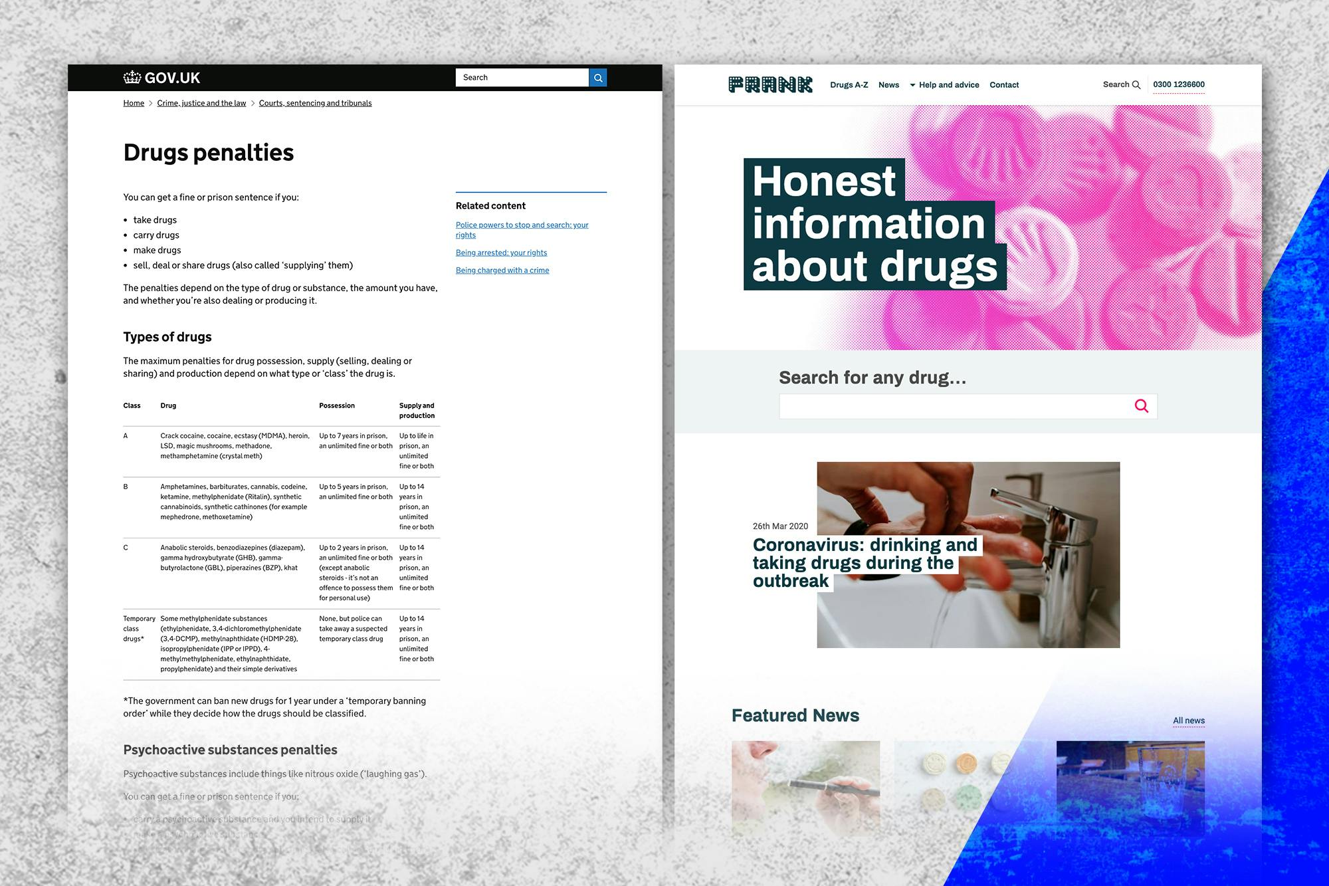The image size is (1329, 886).
Task: Click the 'Amphetamines, barbiturates, cannabis' drug cell
Action: click(234, 502)
